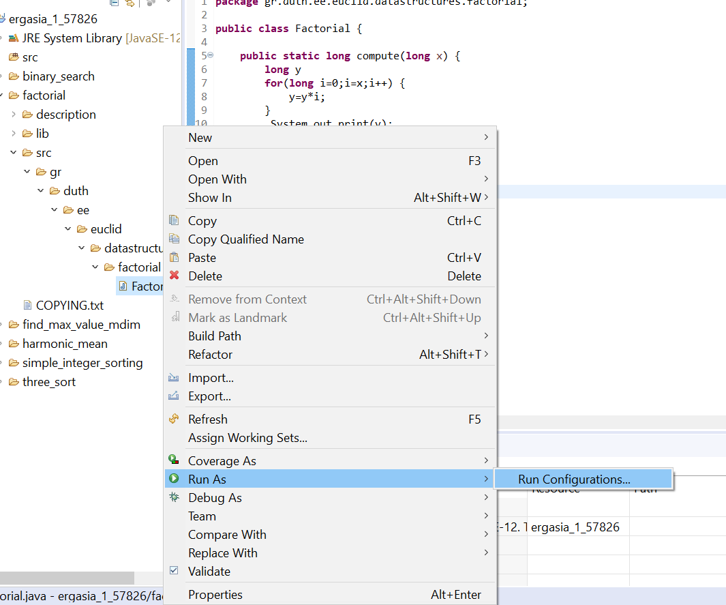
Task: Open the New submenu arrow
Action: pos(486,137)
